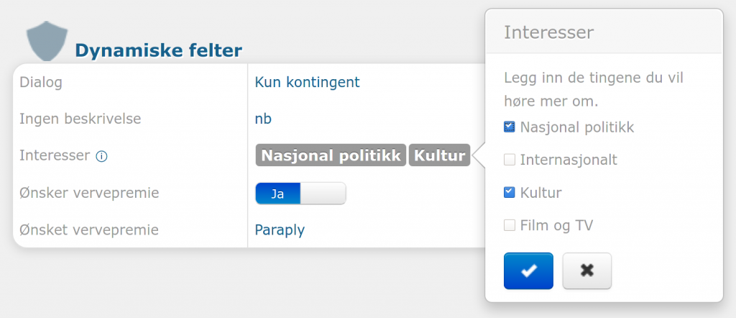Click the info icon next to Interesser

(101, 156)
